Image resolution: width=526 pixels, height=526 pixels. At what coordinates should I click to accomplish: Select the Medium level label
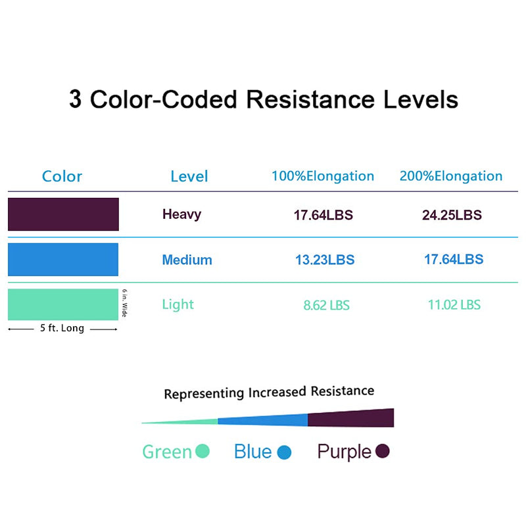[x=187, y=260]
